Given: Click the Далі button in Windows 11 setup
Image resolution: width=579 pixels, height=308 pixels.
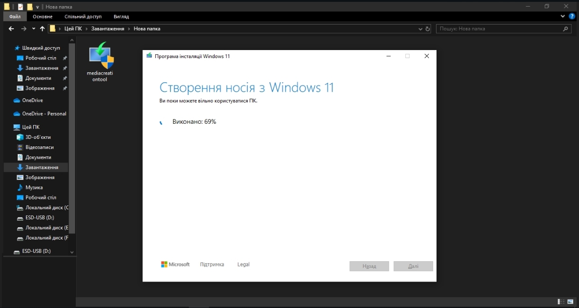Looking at the screenshot, I should coord(413,266).
